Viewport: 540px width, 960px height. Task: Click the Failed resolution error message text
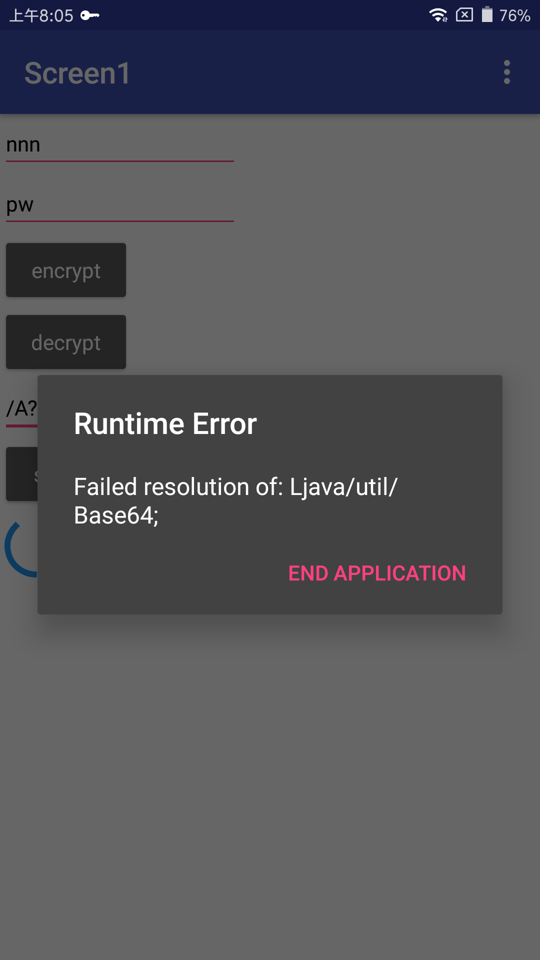click(235, 501)
